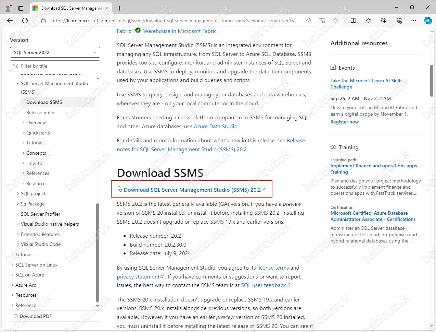Click the address bar URL
Screen dimensions: 436x332
pyautogui.click(x=174, y=21)
